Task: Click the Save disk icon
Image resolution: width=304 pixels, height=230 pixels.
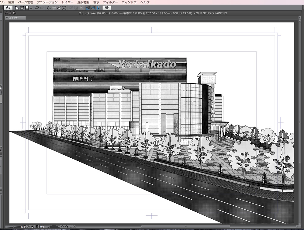Action: [27, 8]
